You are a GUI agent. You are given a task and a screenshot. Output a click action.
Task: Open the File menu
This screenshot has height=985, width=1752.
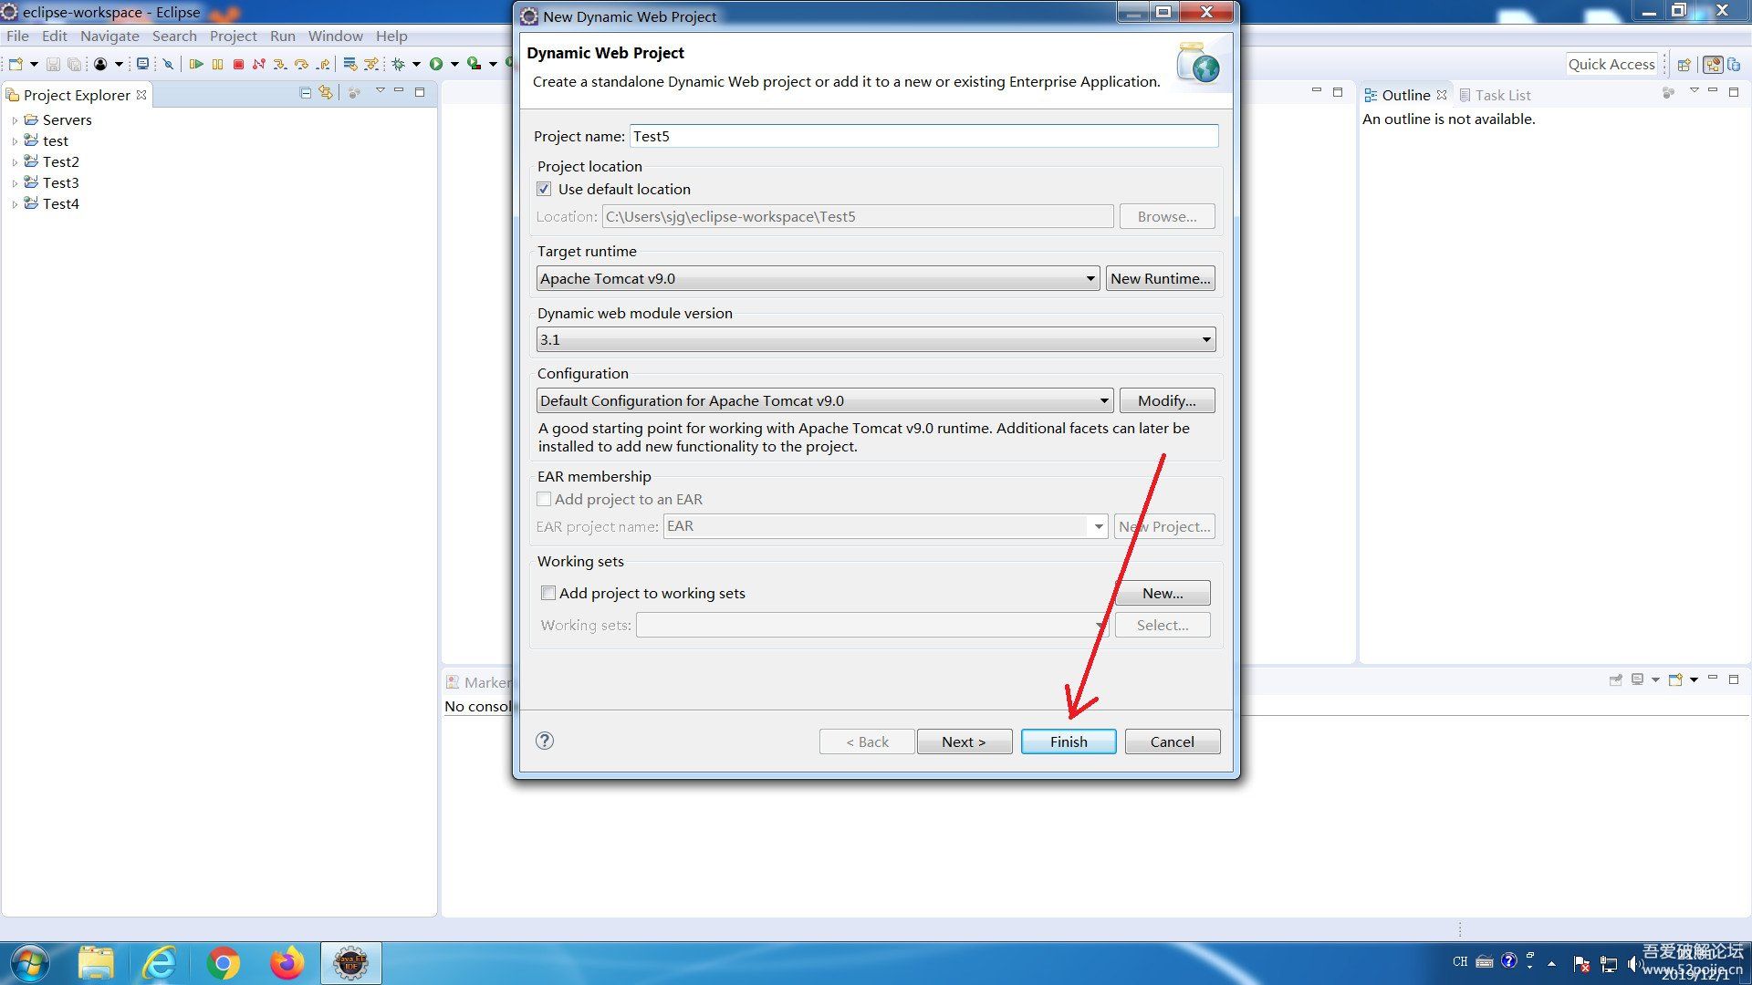pyautogui.click(x=17, y=36)
